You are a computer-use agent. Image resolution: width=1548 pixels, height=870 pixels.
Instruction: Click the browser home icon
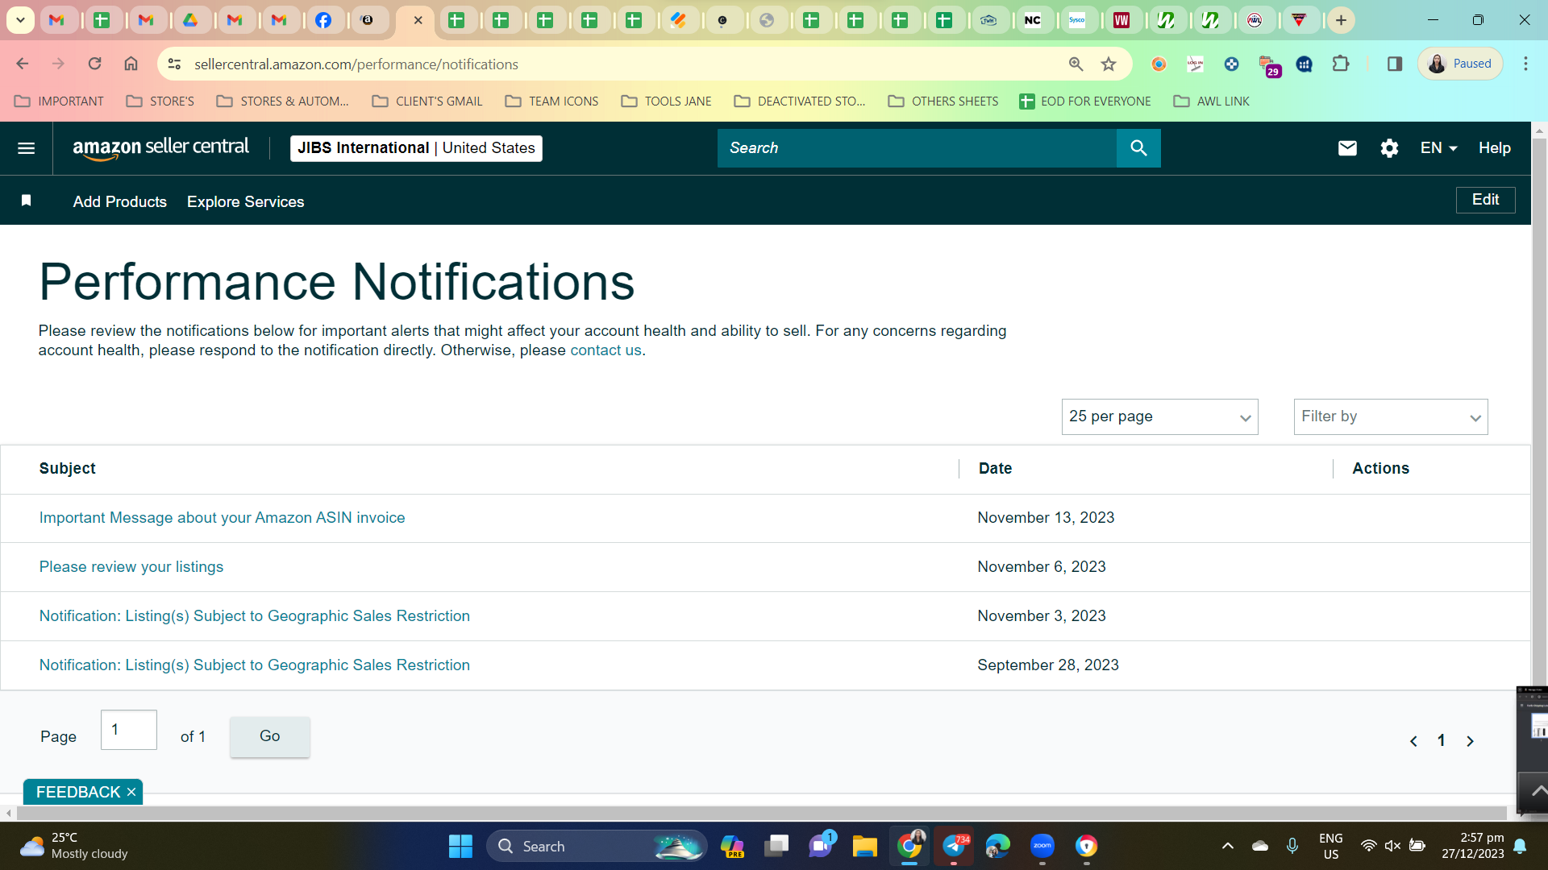pos(131,64)
